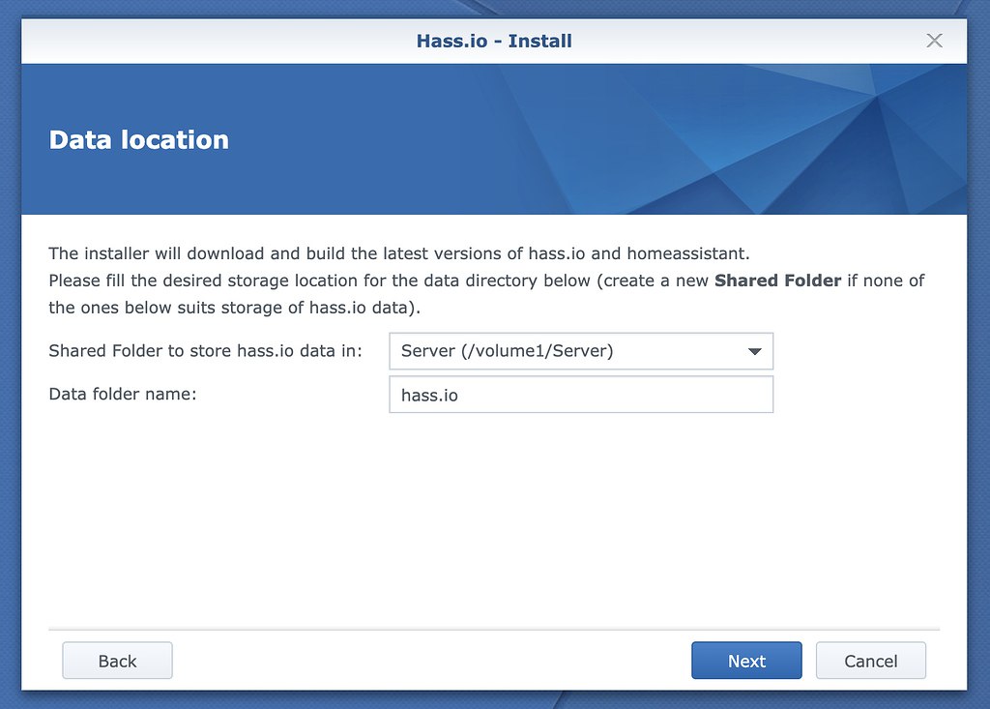
Task: Go back with the Back button
Action: point(117,661)
